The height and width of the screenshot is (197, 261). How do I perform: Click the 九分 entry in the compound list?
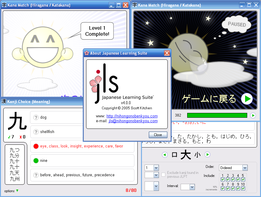pyautogui.click(x=15, y=156)
